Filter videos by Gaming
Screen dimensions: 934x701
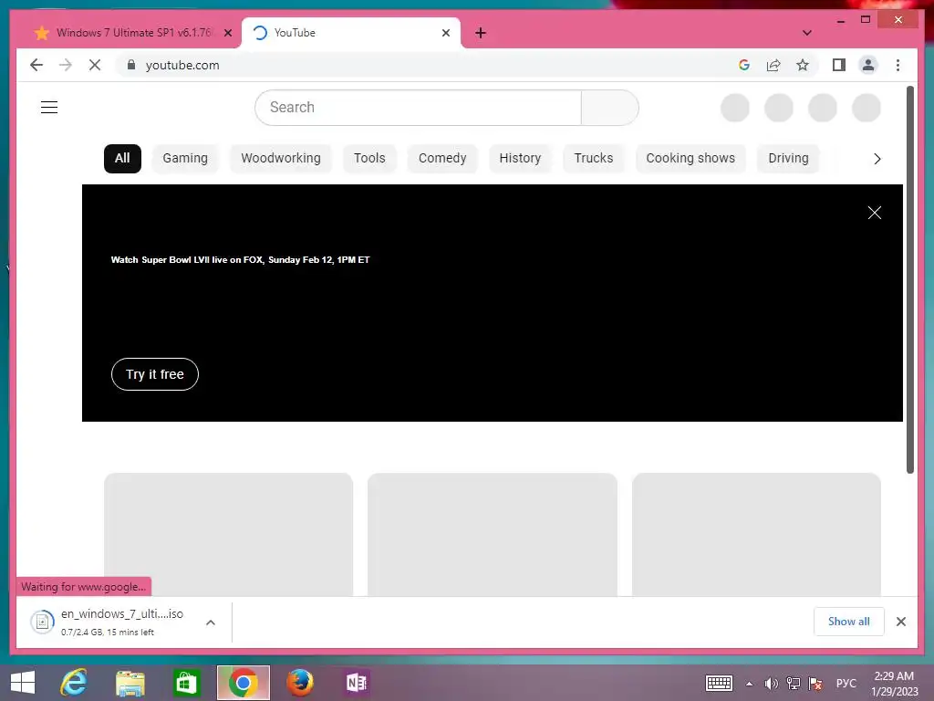pos(185,159)
